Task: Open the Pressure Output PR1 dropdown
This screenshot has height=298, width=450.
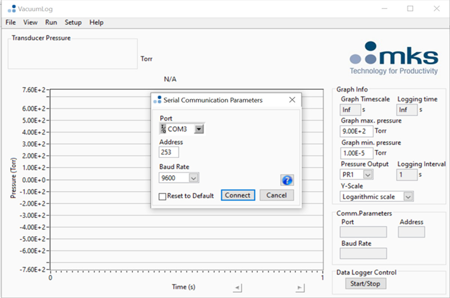Action: [x=368, y=175]
